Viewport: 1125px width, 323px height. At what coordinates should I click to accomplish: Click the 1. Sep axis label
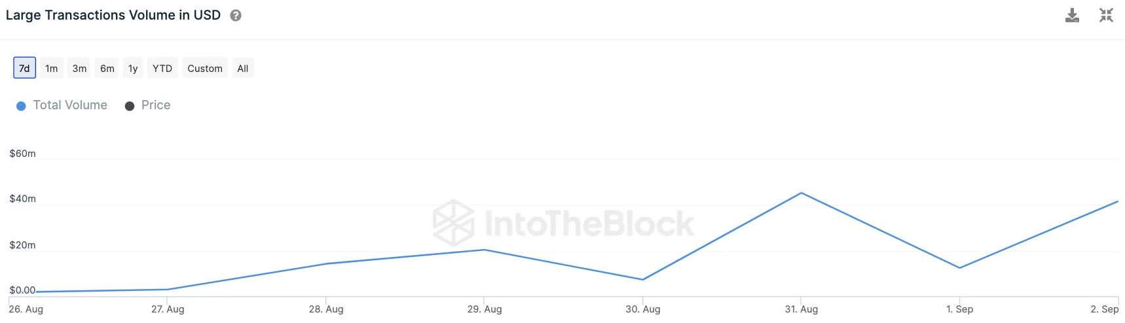tap(959, 309)
